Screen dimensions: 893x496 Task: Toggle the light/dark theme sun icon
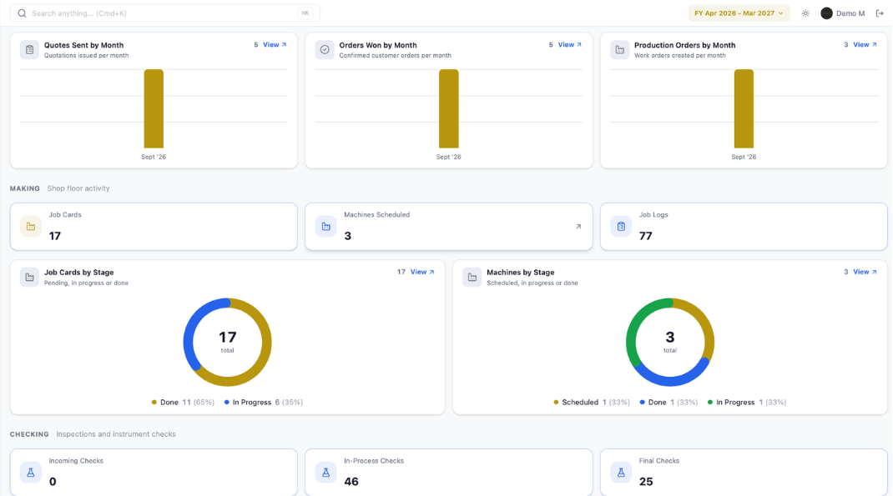(805, 13)
